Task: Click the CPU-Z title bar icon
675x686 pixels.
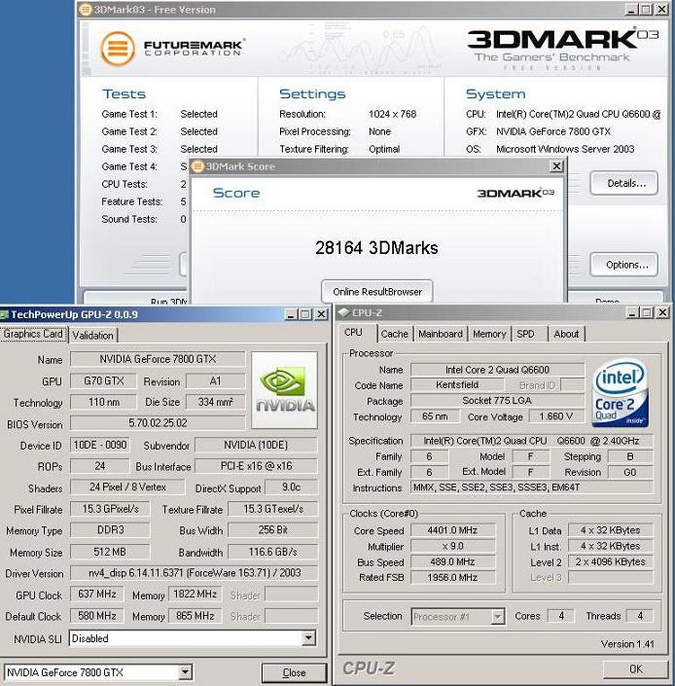Action: (x=343, y=312)
